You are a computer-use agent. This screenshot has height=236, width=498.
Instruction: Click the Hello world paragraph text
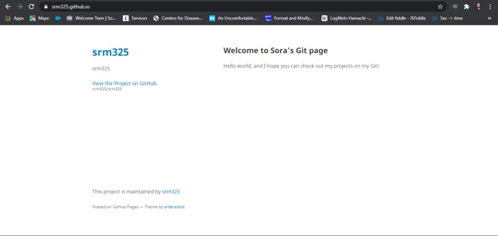[301, 66]
